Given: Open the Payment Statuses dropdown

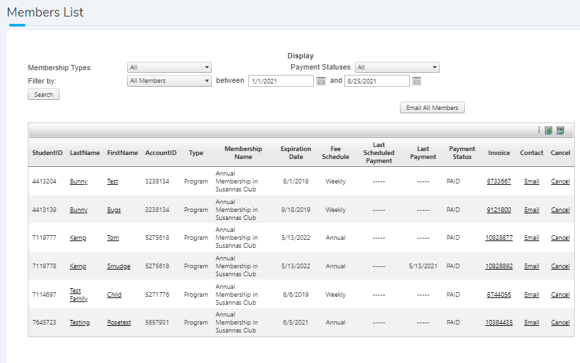Looking at the screenshot, I should 397,68.
